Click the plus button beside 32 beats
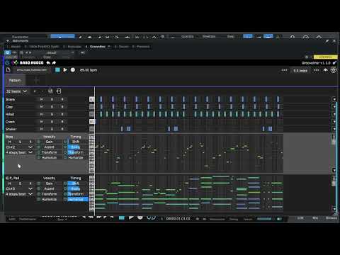340x255 pixels. click(x=35, y=91)
